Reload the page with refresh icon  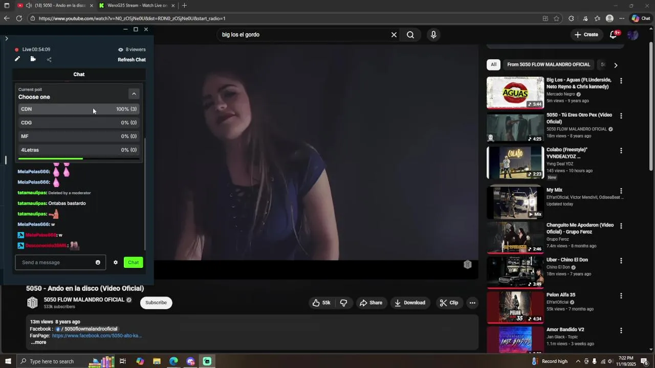[19, 18]
